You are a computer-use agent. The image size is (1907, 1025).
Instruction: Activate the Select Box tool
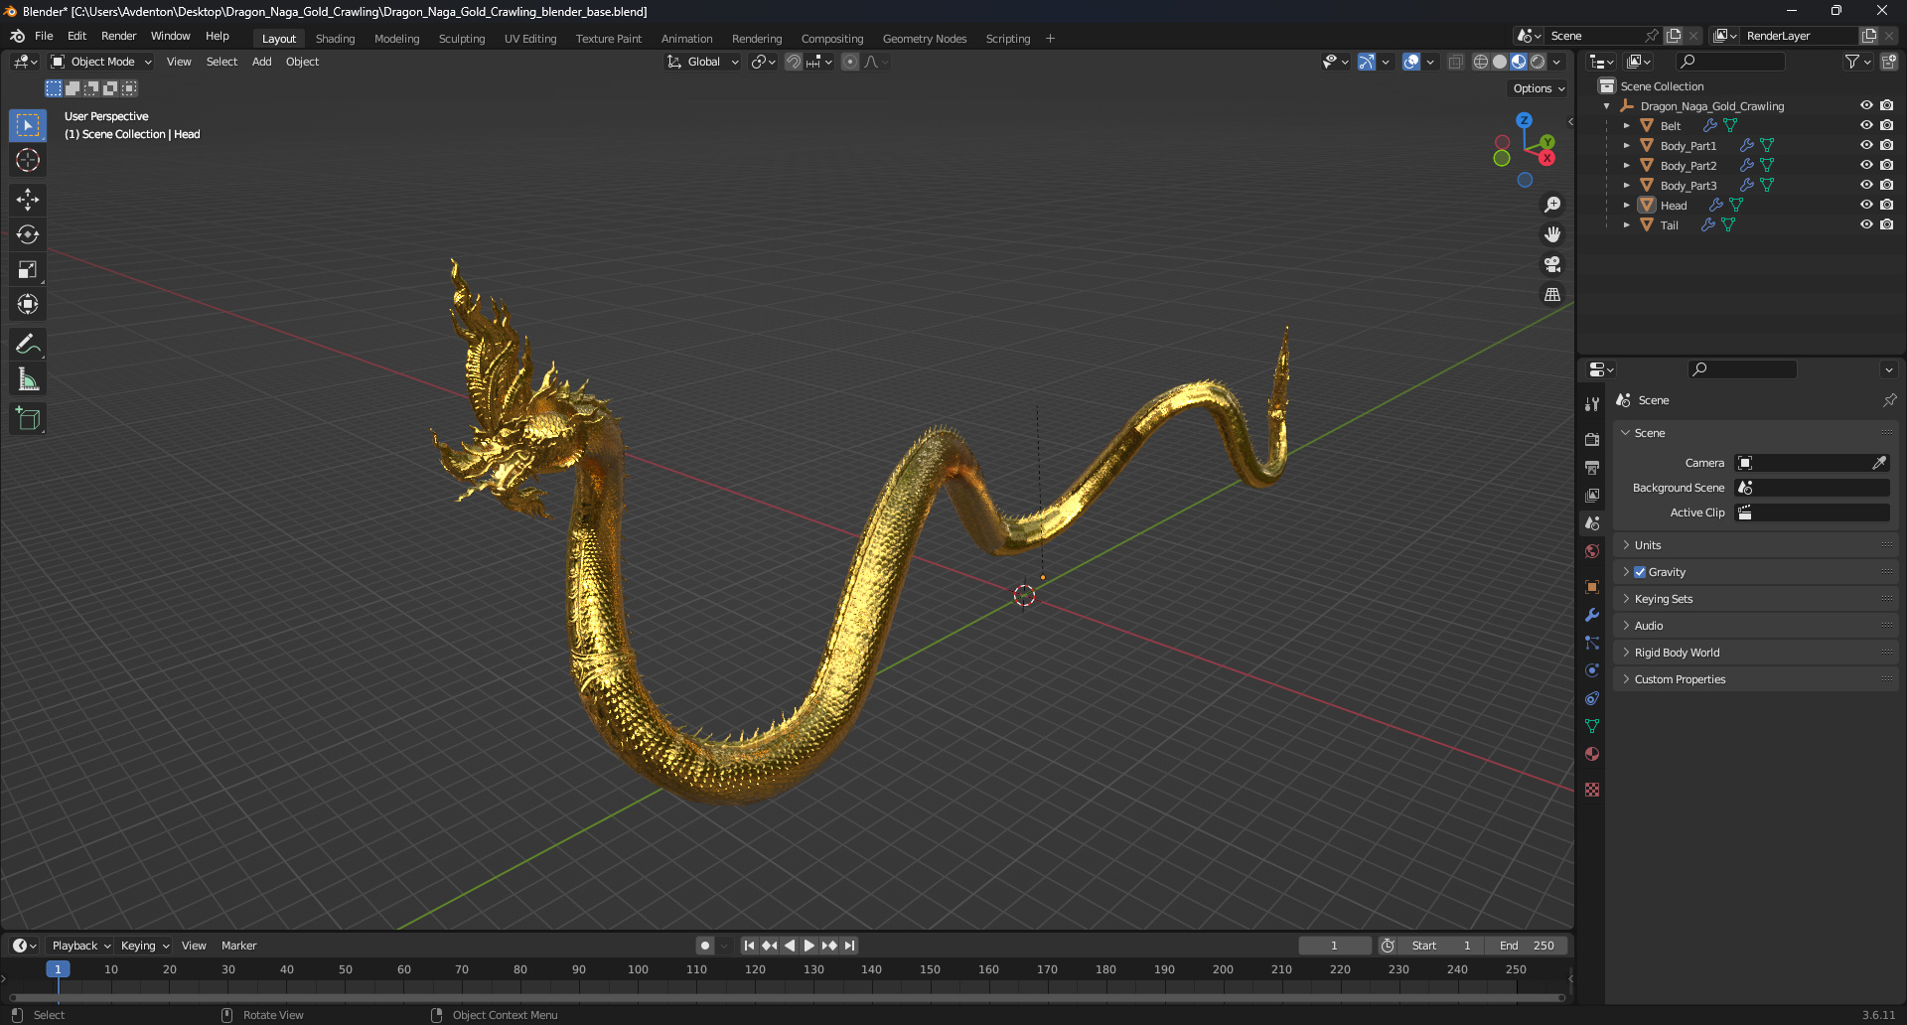pyautogui.click(x=28, y=125)
